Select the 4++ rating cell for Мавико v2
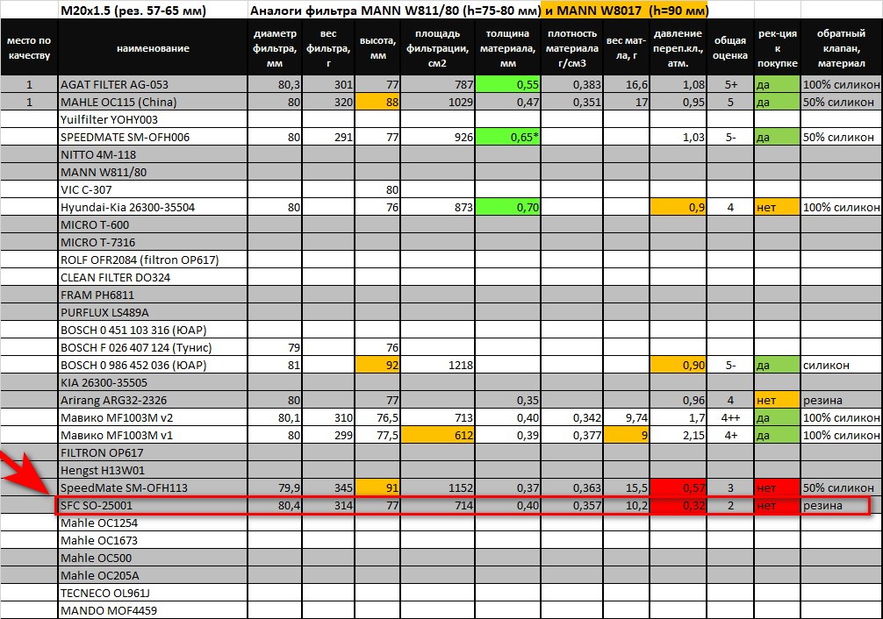The height and width of the screenshot is (619, 883). [730, 418]
